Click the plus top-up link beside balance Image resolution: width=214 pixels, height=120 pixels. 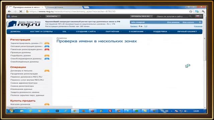pos(146,26)
